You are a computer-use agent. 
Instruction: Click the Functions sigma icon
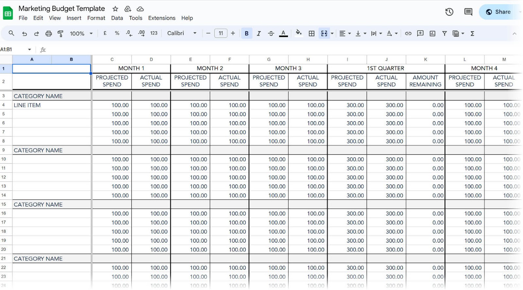pyautogui.click(x=472, y=33)
